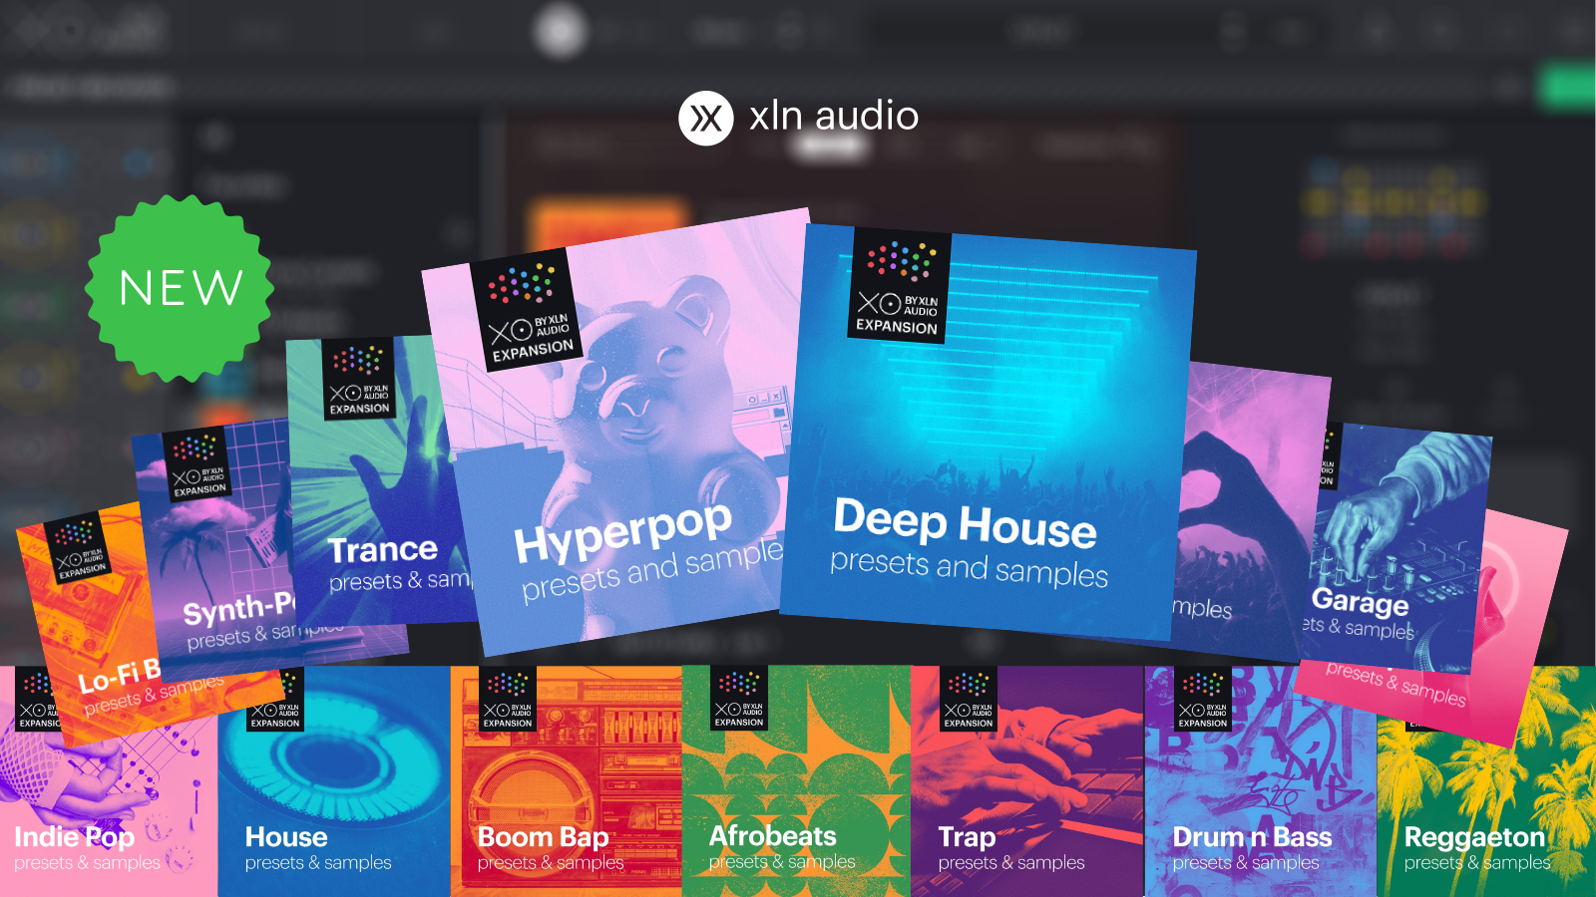Click the 'xln audio' brand text
This screenshot has width=1596, height=897.
point(834,117)
